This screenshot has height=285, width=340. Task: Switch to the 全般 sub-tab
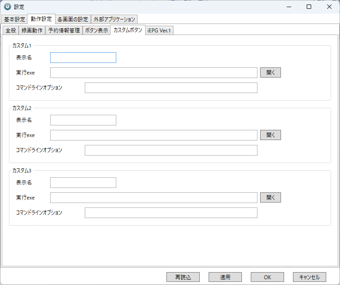[11, 30]
